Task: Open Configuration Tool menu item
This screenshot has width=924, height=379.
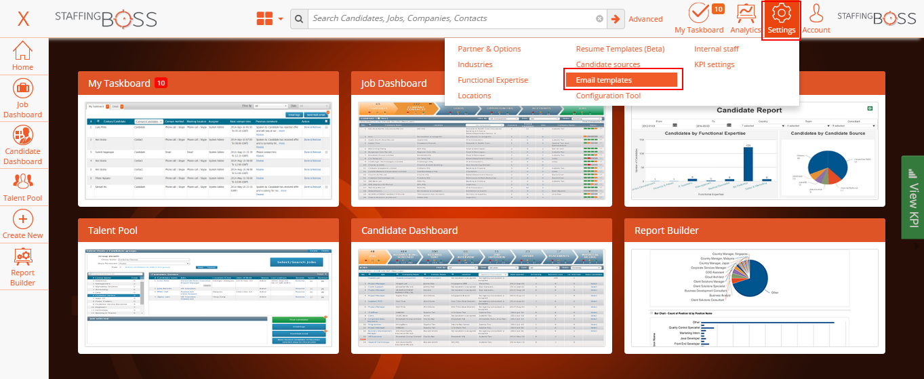Action: (x=609, y=96)
